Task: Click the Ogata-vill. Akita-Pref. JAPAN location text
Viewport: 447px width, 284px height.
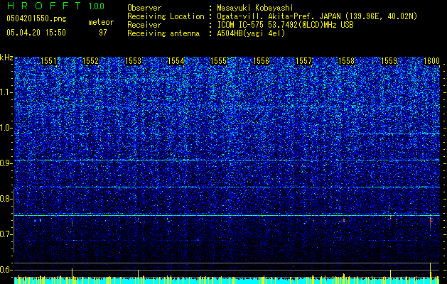Action: [317, 16]
